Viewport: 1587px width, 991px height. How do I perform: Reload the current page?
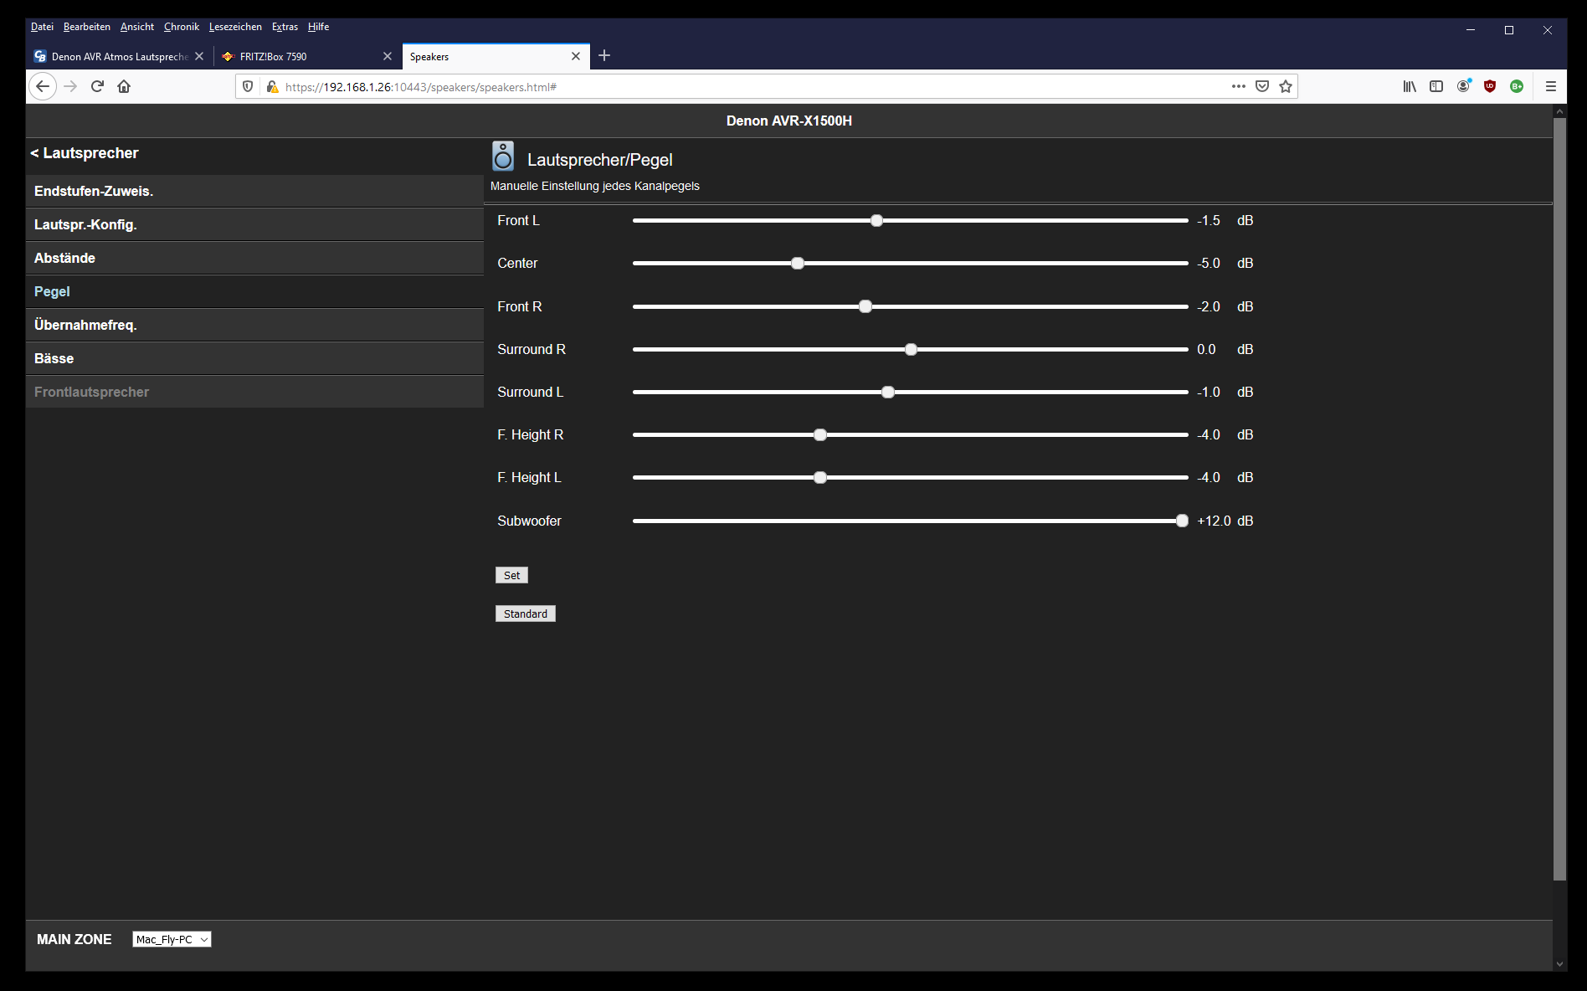tap(97, 86)
